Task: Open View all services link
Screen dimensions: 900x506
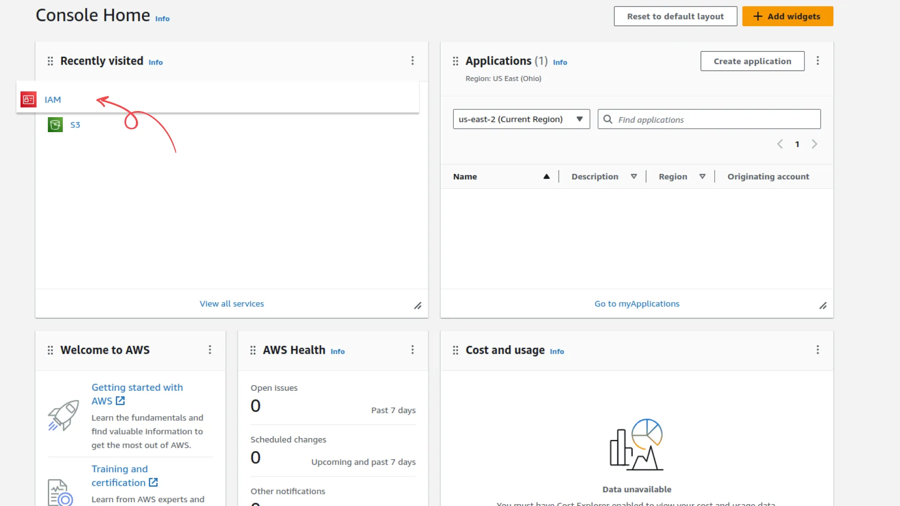Action: coord(232,304)
